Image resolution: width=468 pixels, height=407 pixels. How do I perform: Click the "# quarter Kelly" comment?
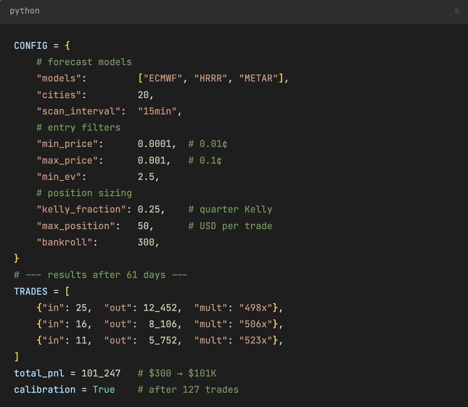point(230,210)
